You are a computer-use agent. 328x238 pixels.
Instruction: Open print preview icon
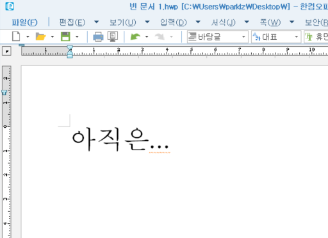113,37
